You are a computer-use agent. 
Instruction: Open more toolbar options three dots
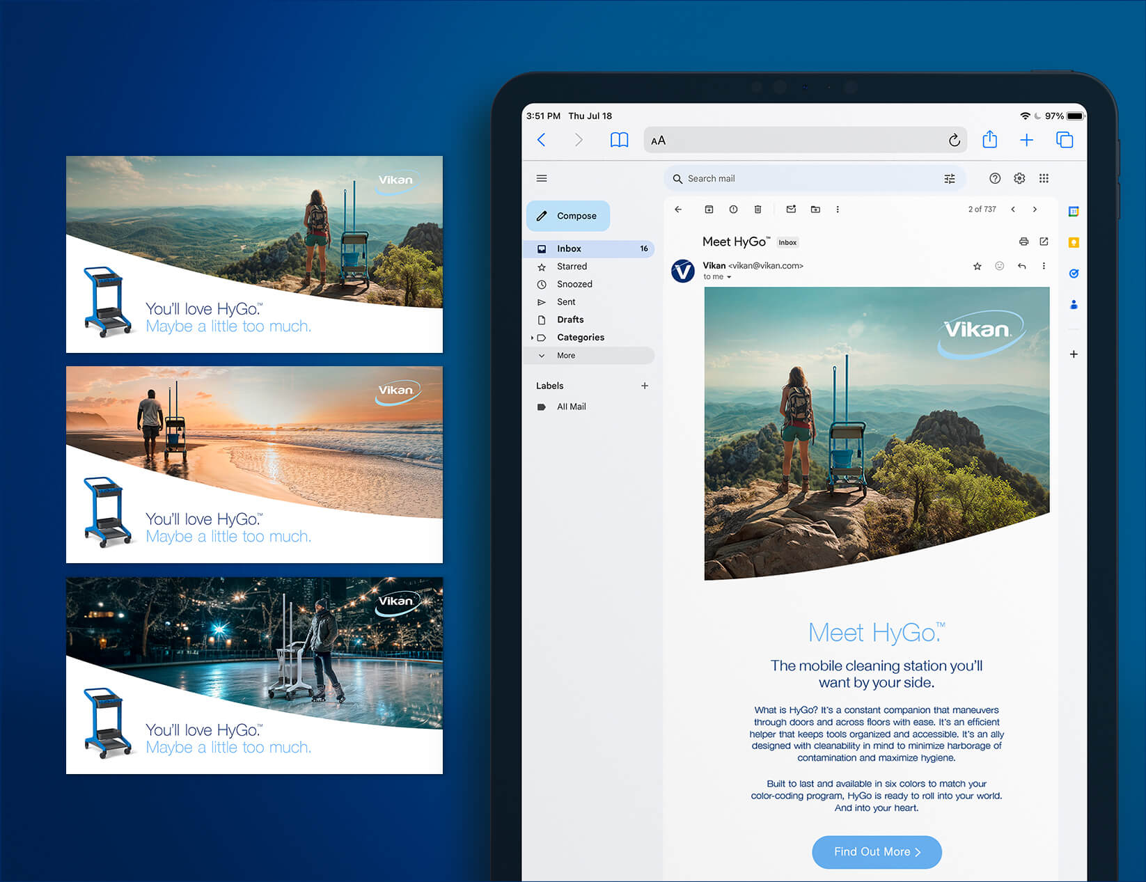838,210
